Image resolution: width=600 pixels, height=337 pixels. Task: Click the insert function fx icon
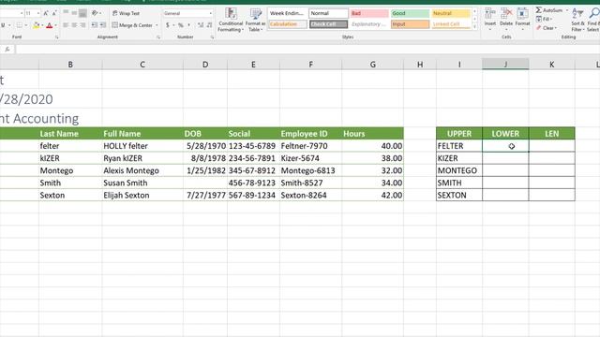[7, 50]
